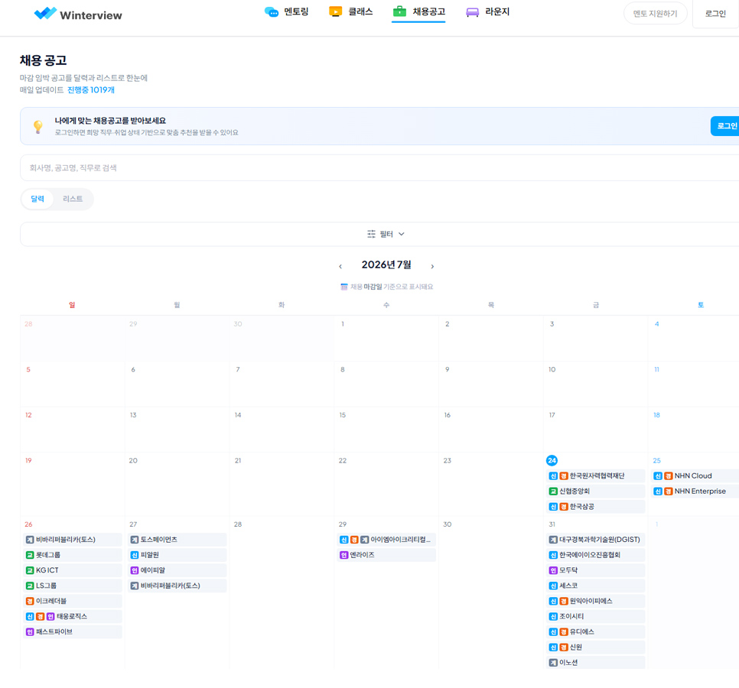Select date 24 highlighted in calendar
Screen dimensions: 739x688
pos(552,460)
